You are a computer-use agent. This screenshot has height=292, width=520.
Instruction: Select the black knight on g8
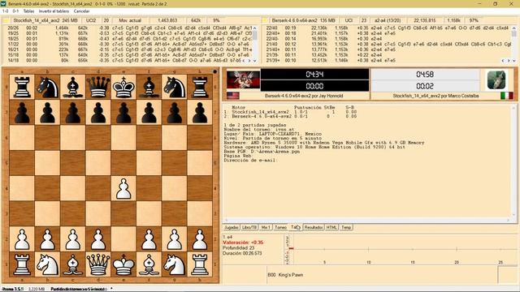[175, 87]
